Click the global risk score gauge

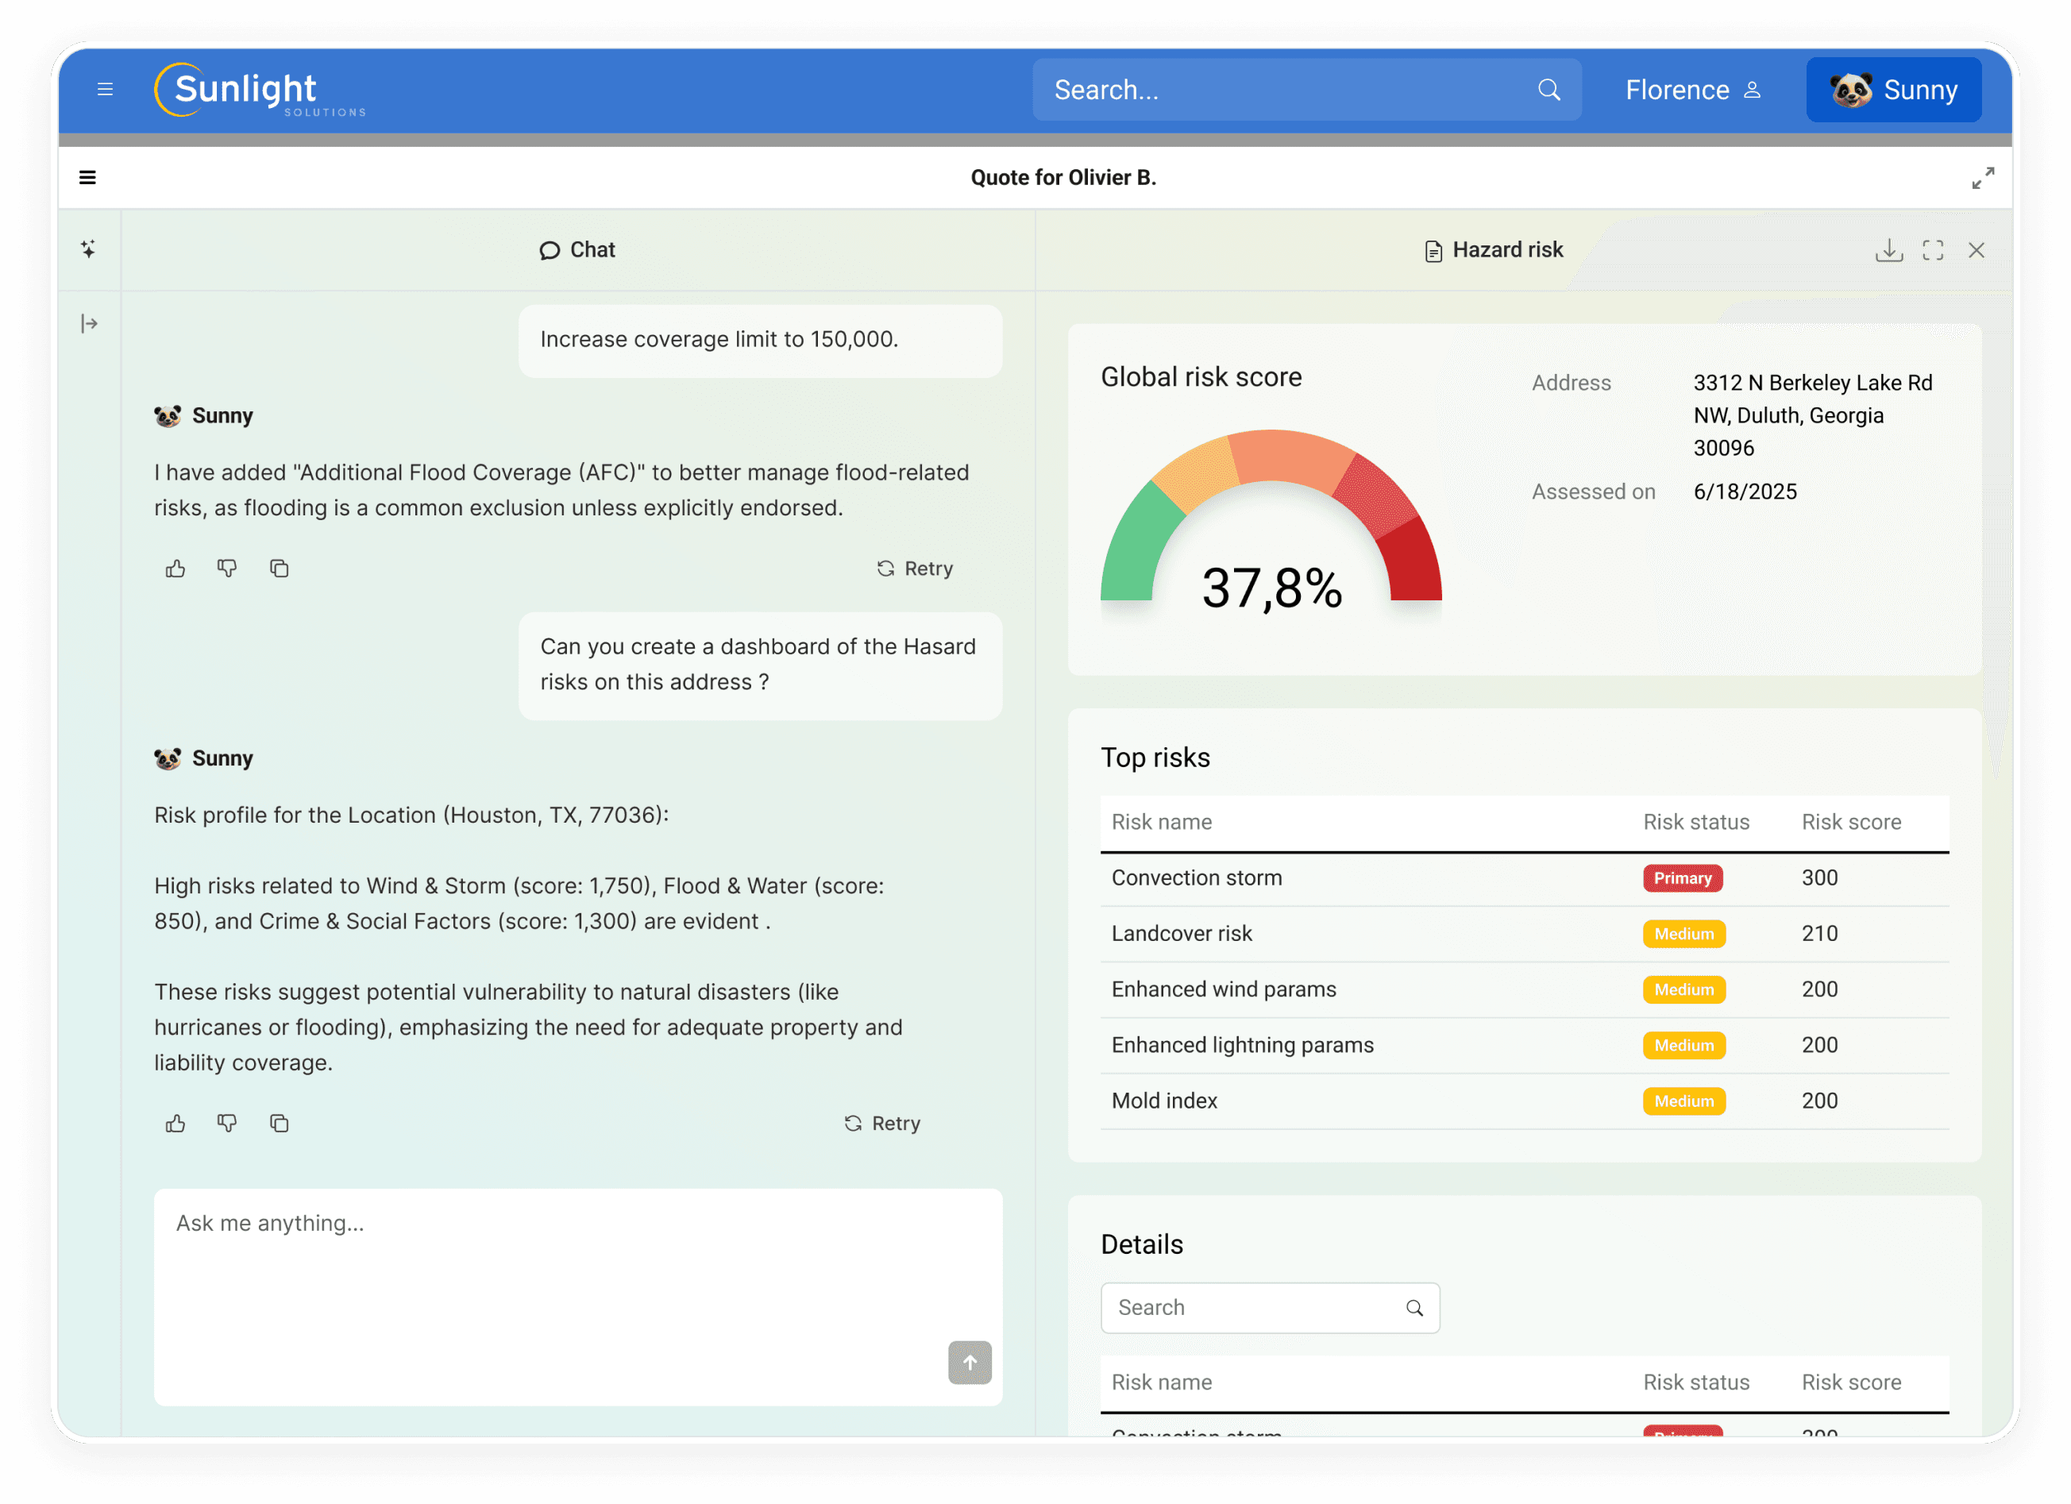click(1271, 530)
